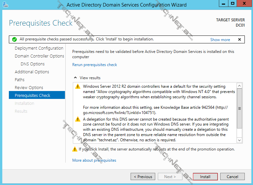
Task: Select Domain Controller Options step
Action: 39,56
